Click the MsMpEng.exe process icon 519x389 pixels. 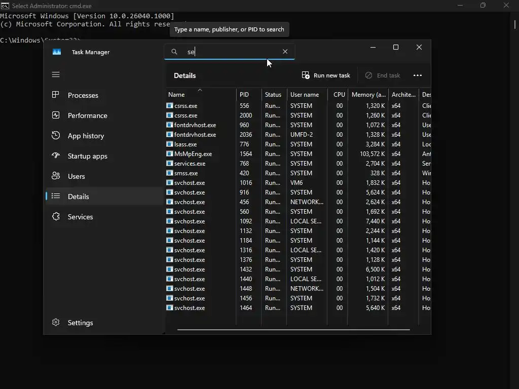tap(169, 153)
